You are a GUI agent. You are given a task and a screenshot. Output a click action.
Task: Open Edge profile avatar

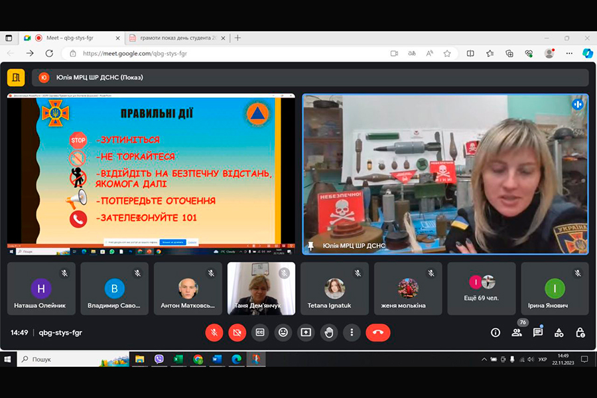pyautogui.click(x=549, y=54)
